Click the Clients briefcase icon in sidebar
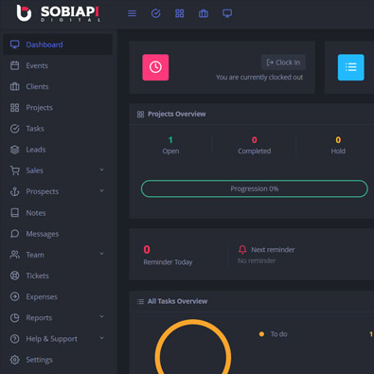The image size is (374, 374). [x=15, y=86]
